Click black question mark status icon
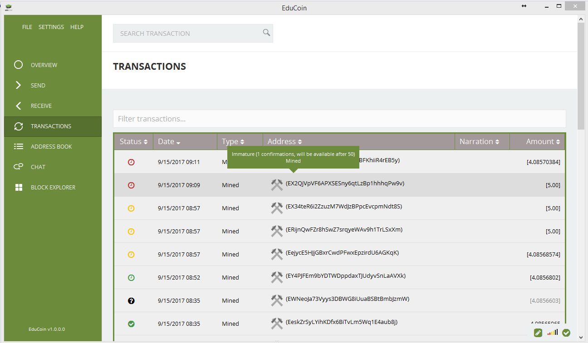The image size is (588, 343). pyautogui.click(x=131, y=300)
